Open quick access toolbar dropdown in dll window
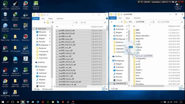Viewport: 185px width, 104px height. pyautogui.click(x=44, y=15)
